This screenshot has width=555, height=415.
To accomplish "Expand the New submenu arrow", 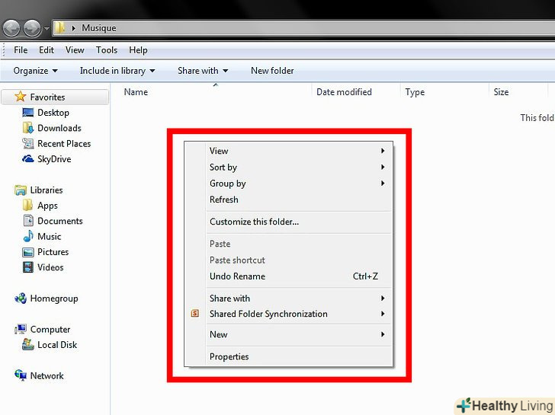I will (x=383, y=334).
